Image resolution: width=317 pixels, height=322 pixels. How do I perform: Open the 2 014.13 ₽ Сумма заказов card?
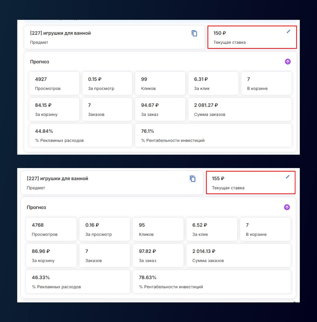238,256
